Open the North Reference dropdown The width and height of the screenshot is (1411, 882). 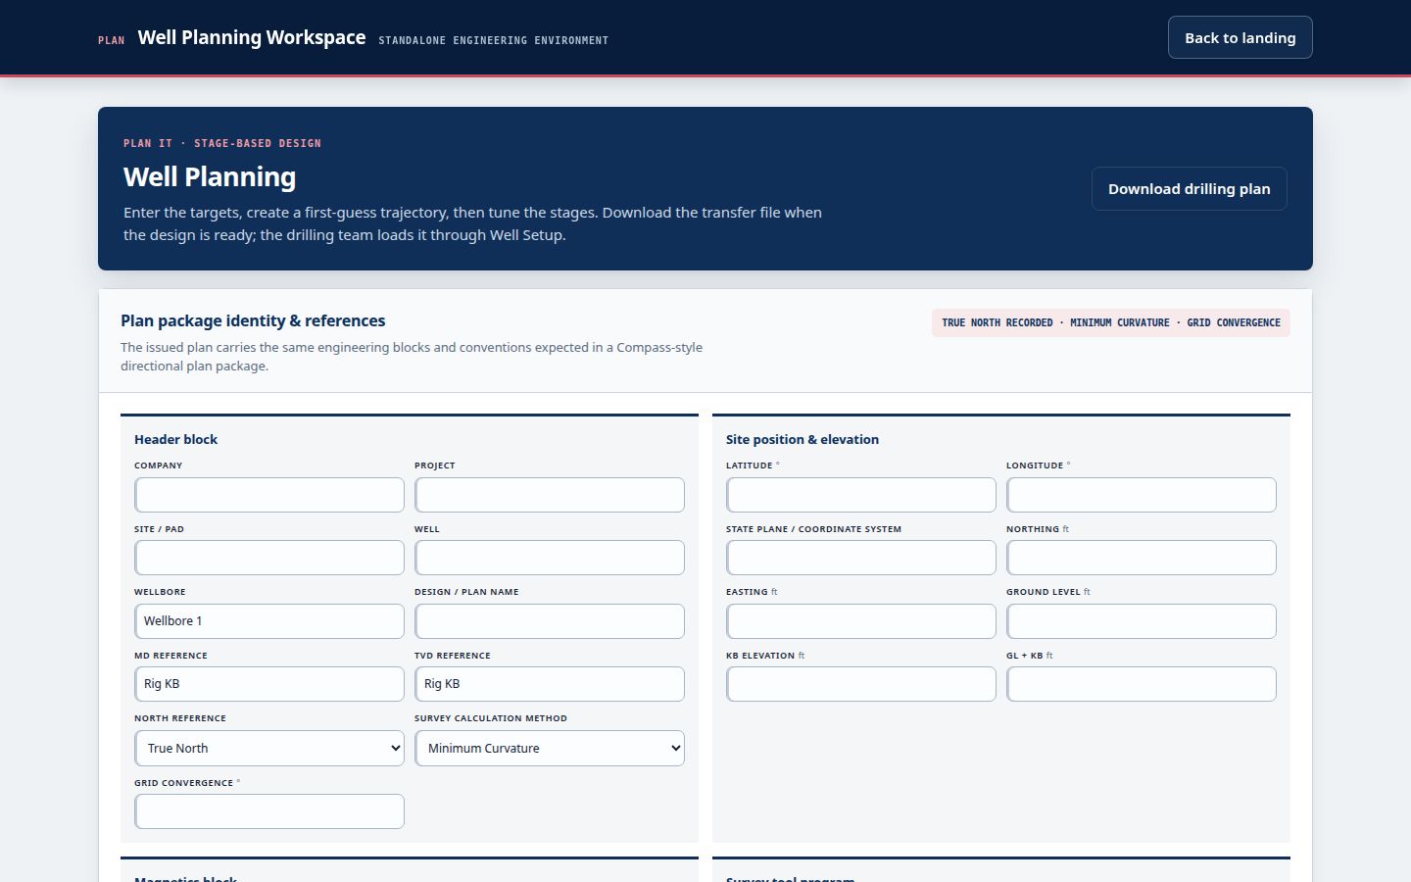269,748
